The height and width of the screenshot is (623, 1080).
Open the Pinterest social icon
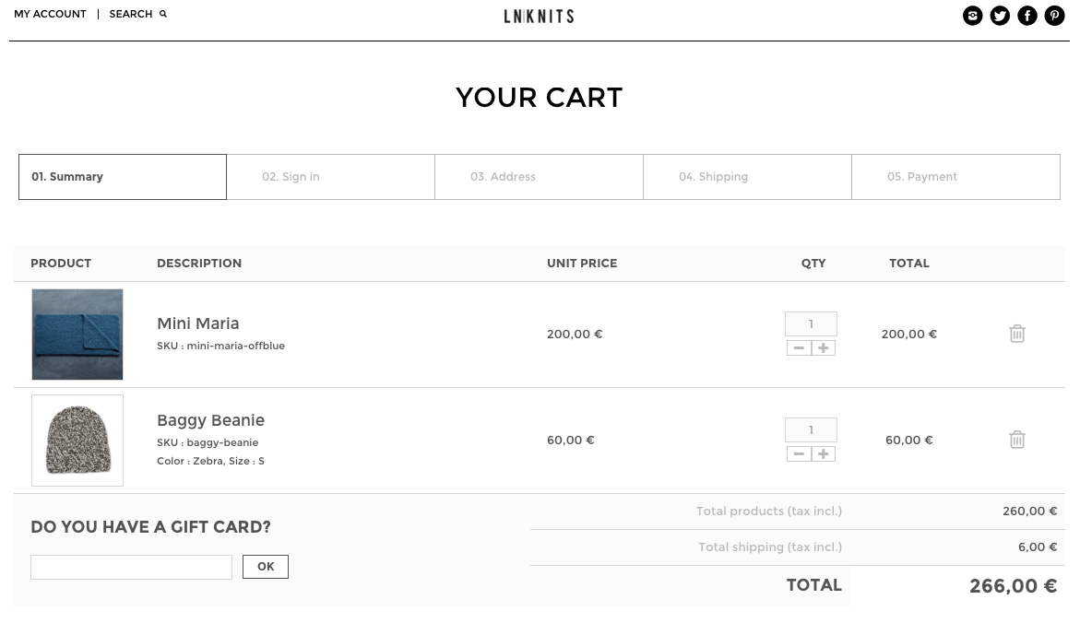tap(1054, 16)
